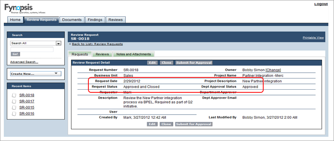Select the Requests sub-tab
Viewport: 334px width, 141px height.
pos(80,54)
